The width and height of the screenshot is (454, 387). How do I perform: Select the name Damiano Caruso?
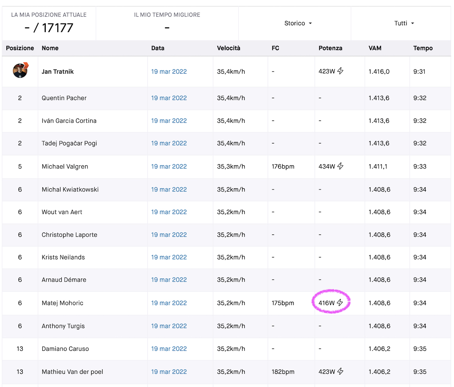tap(65, 349)
